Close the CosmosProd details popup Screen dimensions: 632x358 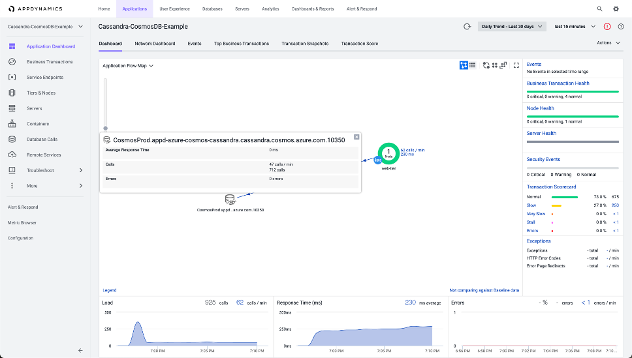(356, 137)
